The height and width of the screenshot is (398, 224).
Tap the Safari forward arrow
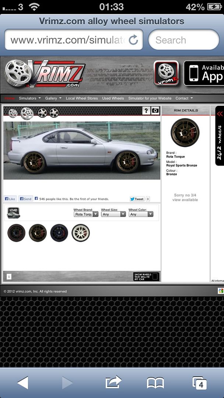pyautogui.click(x=67, y=383)
